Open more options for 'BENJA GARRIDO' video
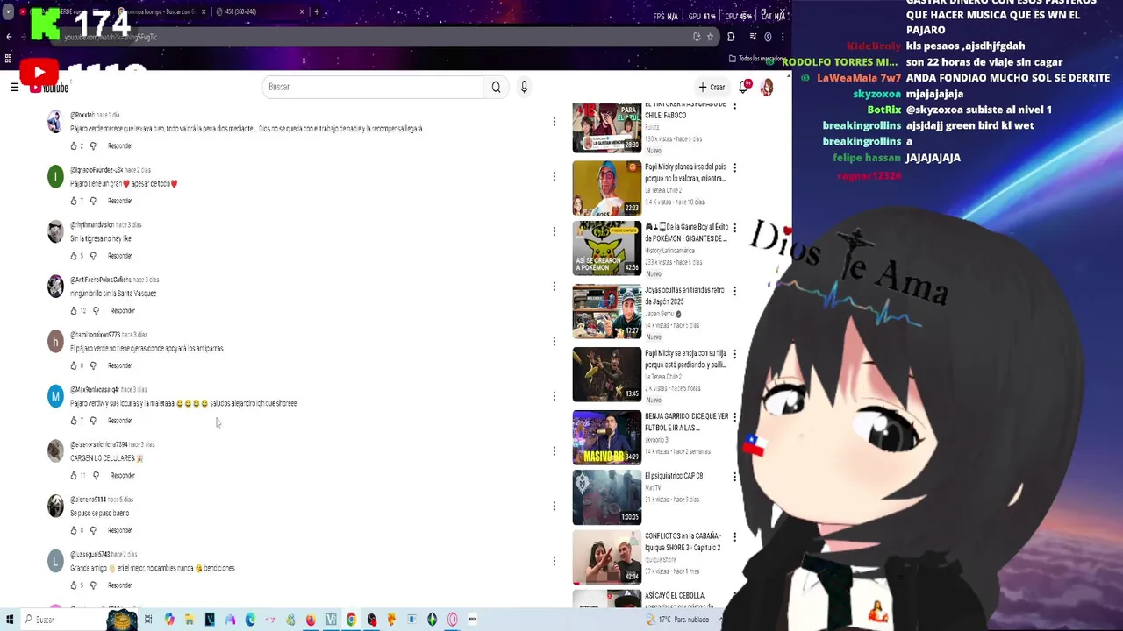Screen dimensions: 1123x631 (x=734, y=417)
